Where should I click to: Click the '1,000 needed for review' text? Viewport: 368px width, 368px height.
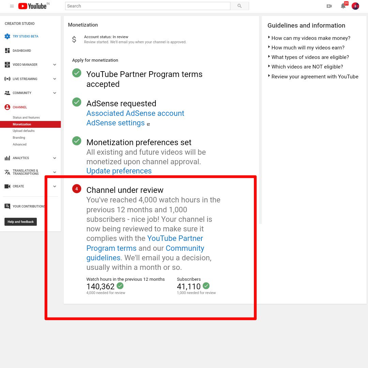196,293
